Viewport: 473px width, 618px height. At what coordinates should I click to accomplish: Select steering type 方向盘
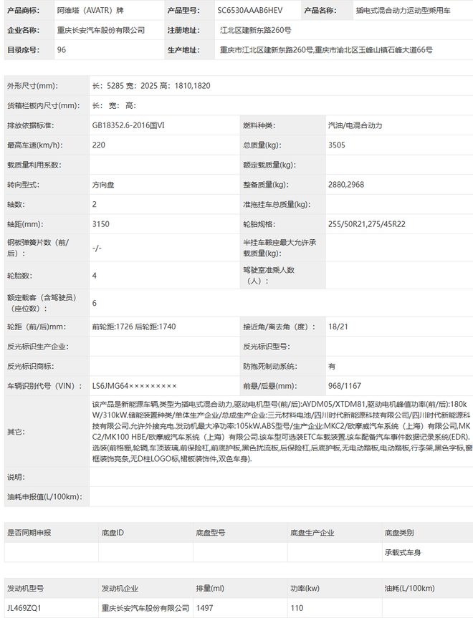(x=103, y=185)
